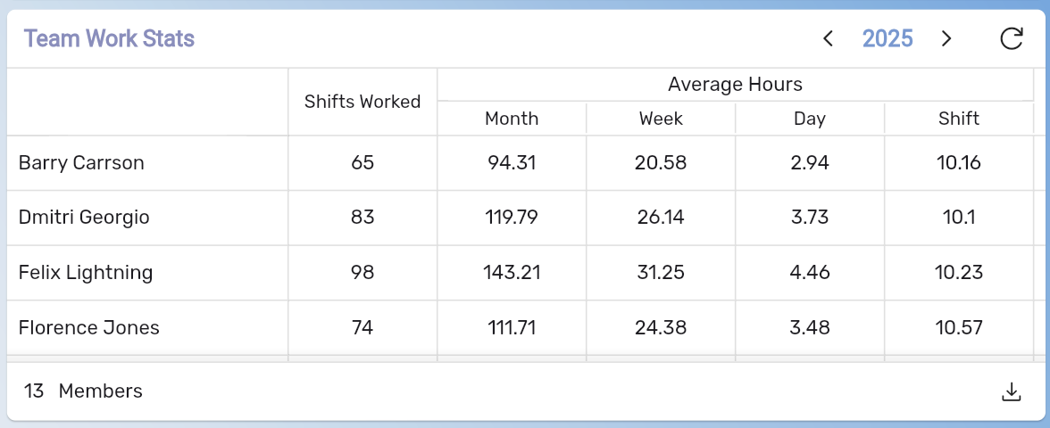Click the Week column header
Screen dimensions: 1050x428
[661, 119]
